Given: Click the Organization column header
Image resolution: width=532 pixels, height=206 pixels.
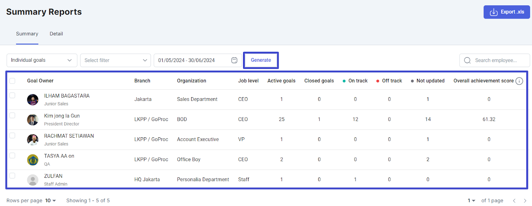Looking at the screenshot, I should coord(192,81).
